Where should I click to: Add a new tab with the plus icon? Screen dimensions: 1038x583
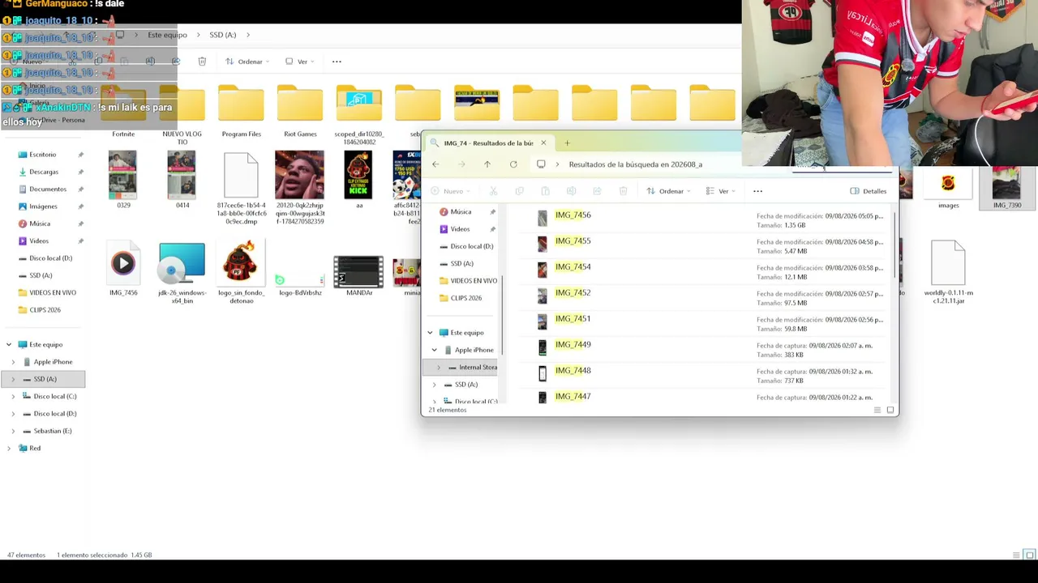click(x=567, y=143)
